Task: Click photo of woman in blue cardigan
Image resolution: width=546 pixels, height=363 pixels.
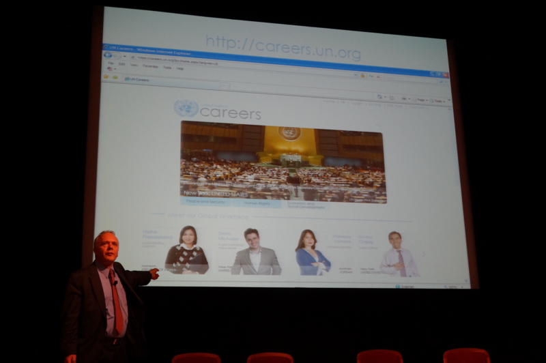Action: [x=312, y=252]
